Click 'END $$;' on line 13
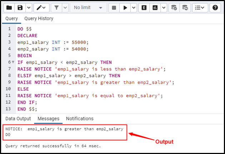The width and height of the screenshot is (225, 154). (27, 109)
